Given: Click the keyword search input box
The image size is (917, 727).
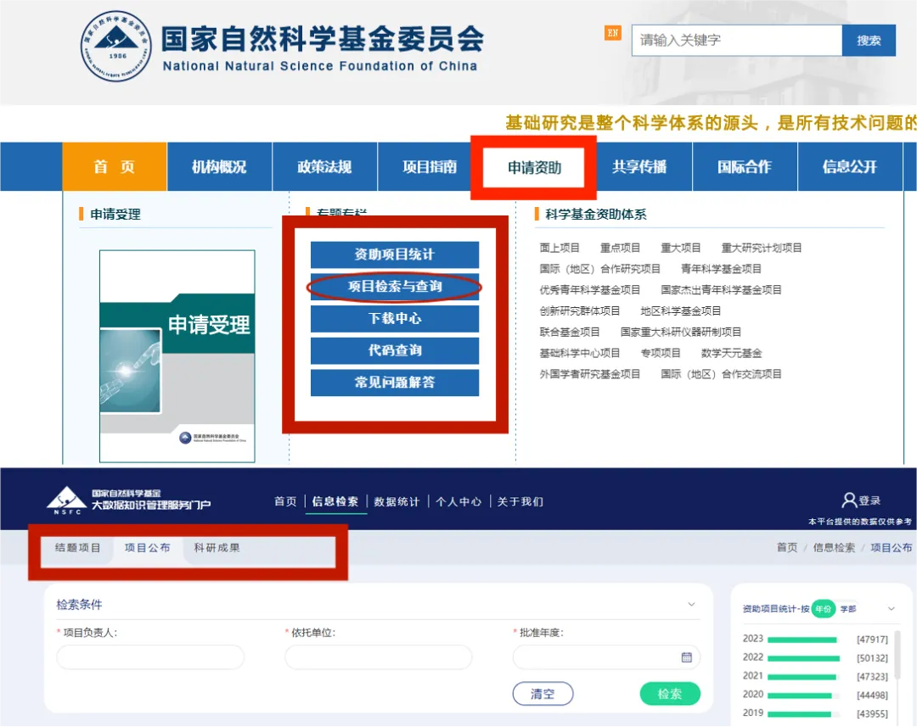Looking at the screenshot, I should coord(737,41).
